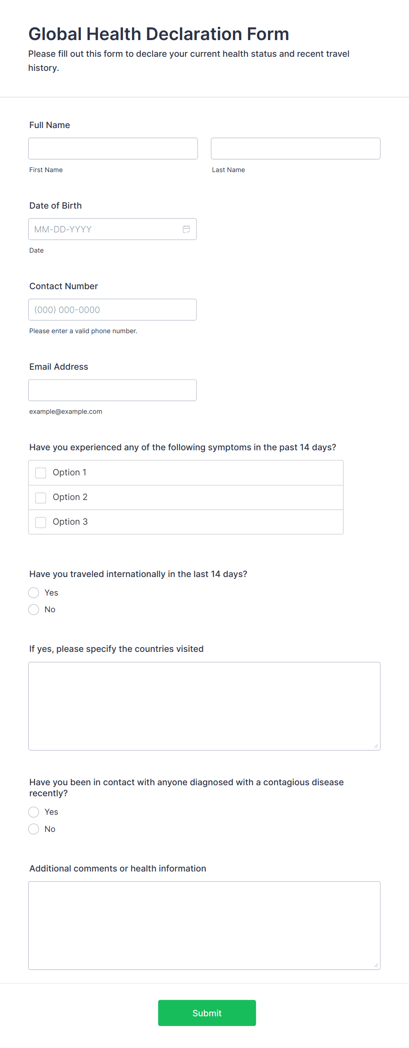Viewport: 409px width, 1048px height.
Task: Click the Additional comments text area
Action: click(204, 925)
